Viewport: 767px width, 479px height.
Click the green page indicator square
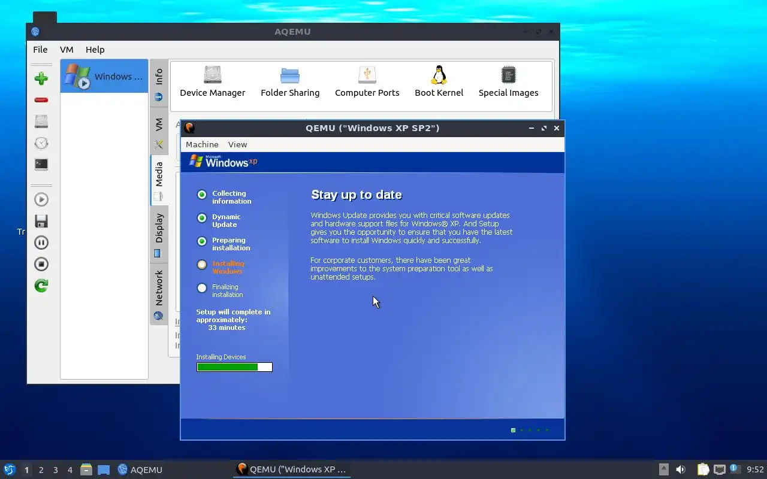(x=513, y=430)
